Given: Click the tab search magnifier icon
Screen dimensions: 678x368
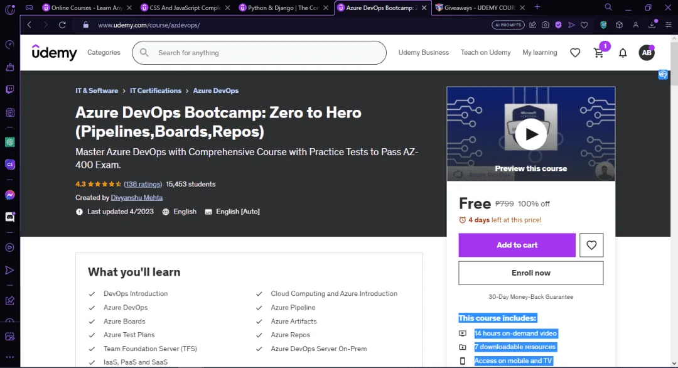Looking at the screenshot, I should [x=608, y=8].
